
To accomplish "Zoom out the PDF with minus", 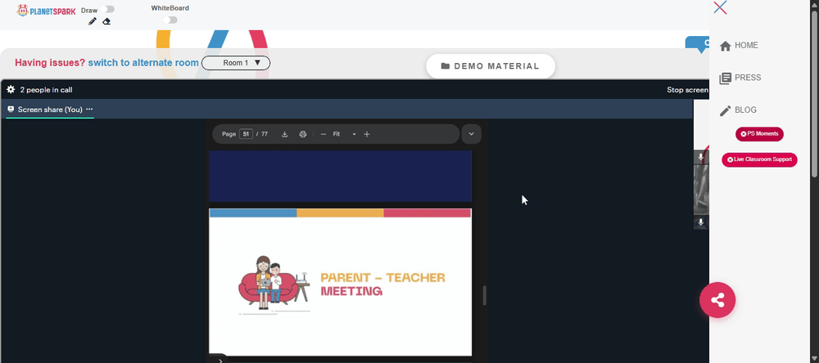I will tap(324, 134).
